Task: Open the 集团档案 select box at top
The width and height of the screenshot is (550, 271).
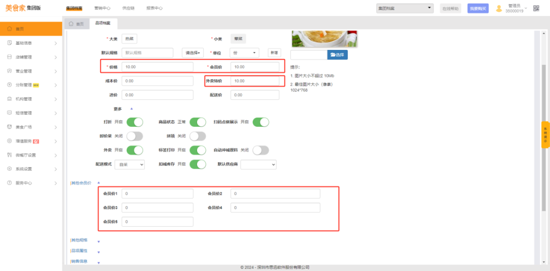Action: 405,8
